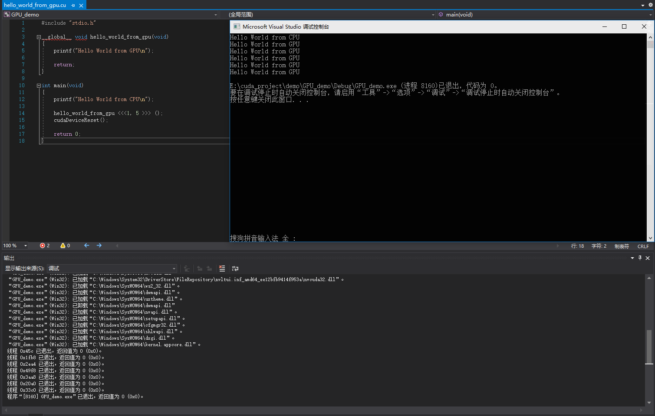Toggle word wrap in output panel

tap(235, 269)
